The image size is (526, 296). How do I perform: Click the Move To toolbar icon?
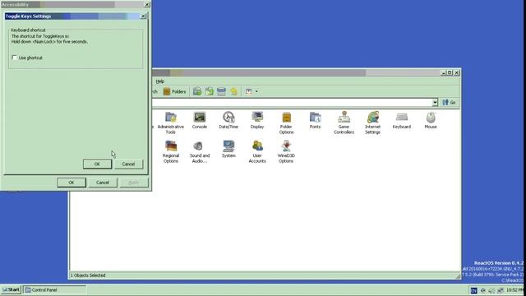point(197,91)
